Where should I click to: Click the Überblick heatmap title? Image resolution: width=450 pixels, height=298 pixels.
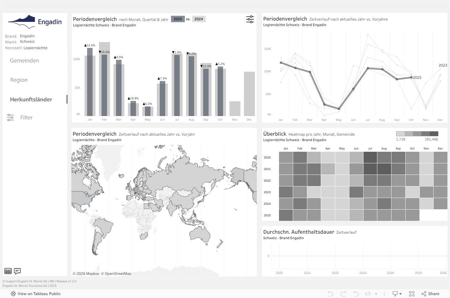(x=275, y=134)
